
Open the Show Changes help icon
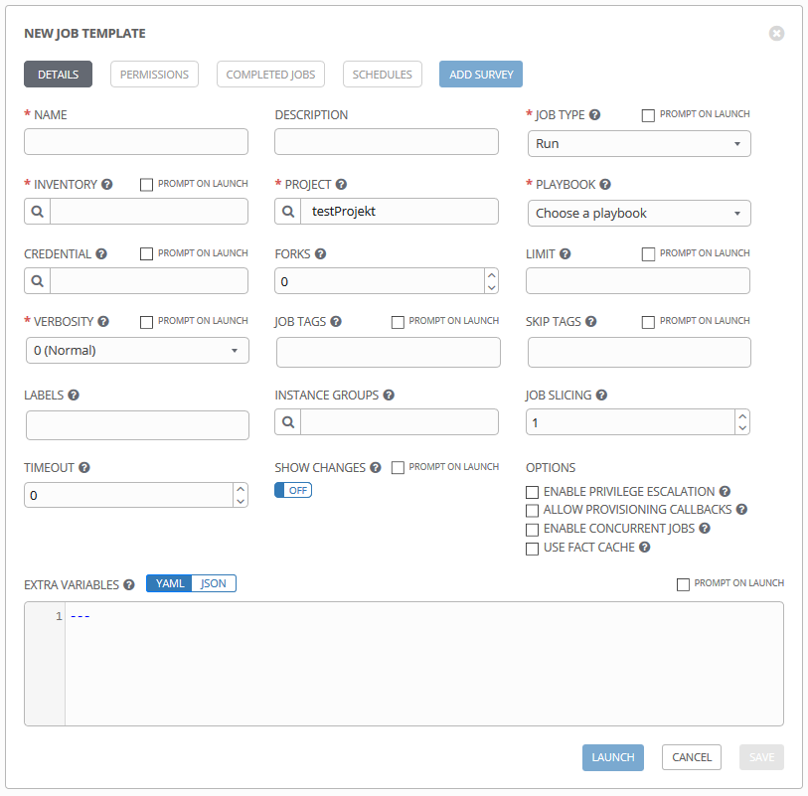[x=376, y=468]
